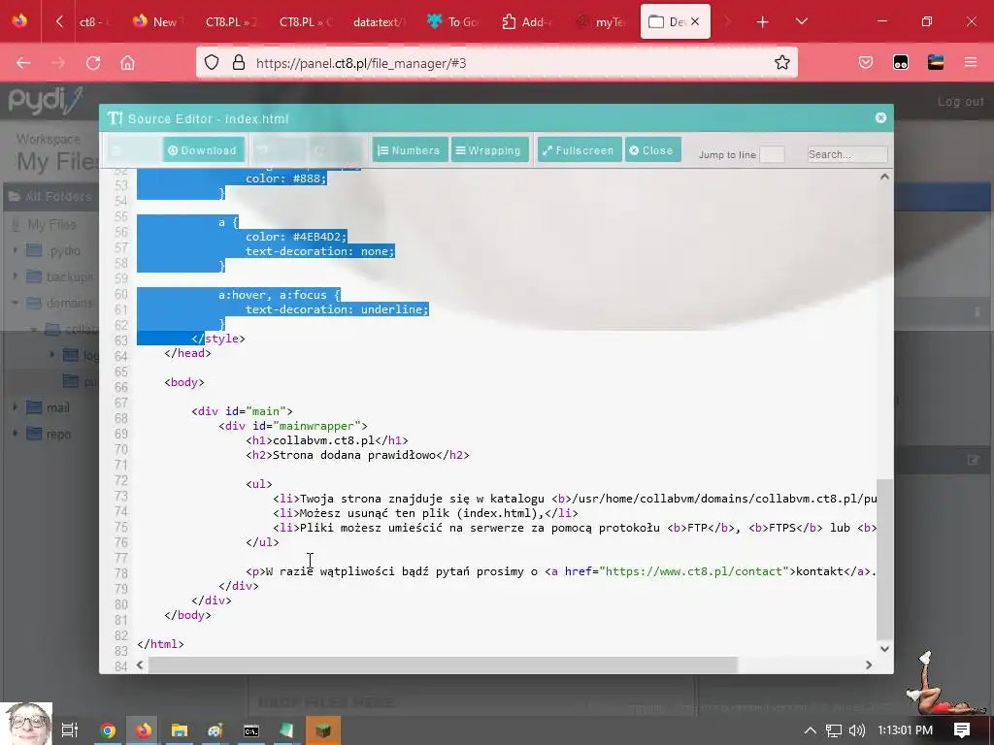Open tracking protection shield icon
Viewport: 994px width, 745px height.
[212, 62]
